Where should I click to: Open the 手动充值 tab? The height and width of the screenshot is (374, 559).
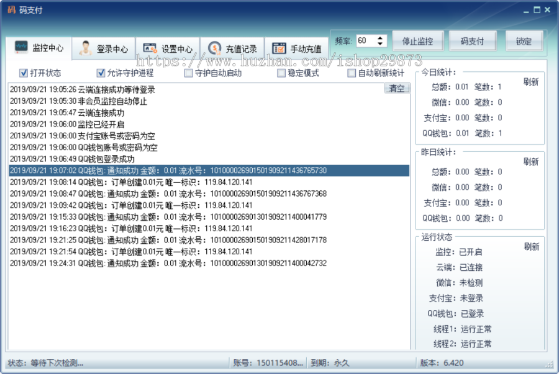(297, 48)
